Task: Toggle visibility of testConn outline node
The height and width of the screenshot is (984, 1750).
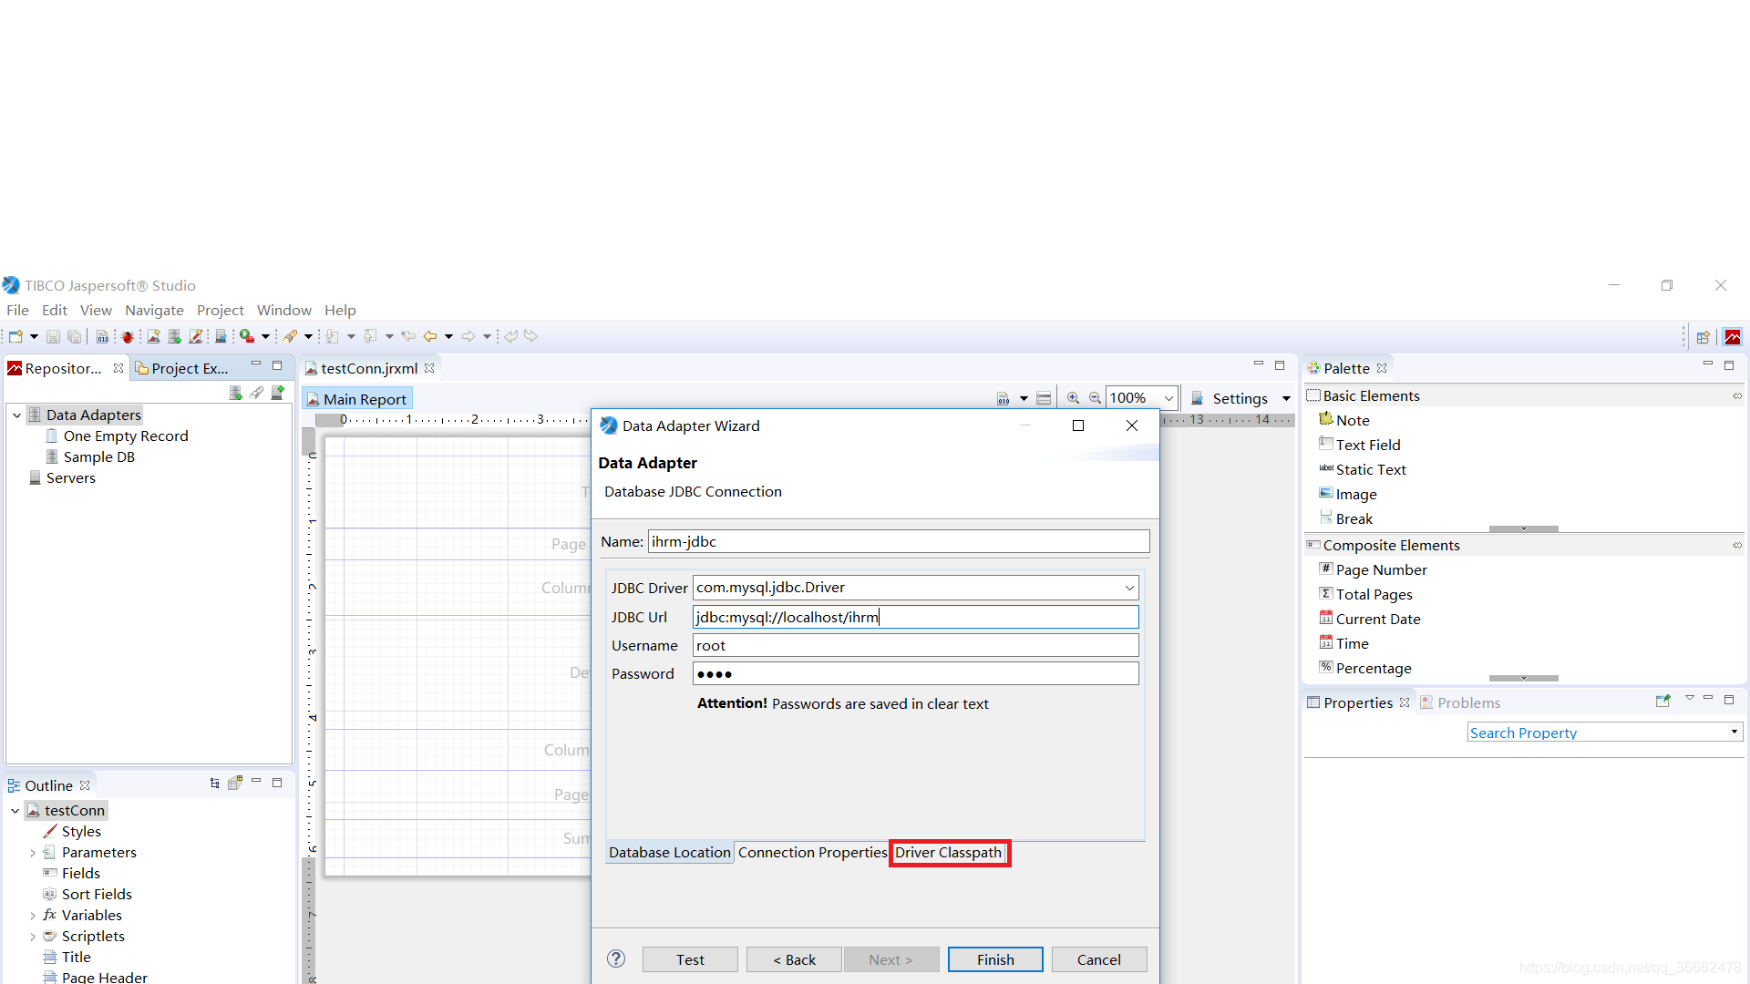Action: [12, 810]
